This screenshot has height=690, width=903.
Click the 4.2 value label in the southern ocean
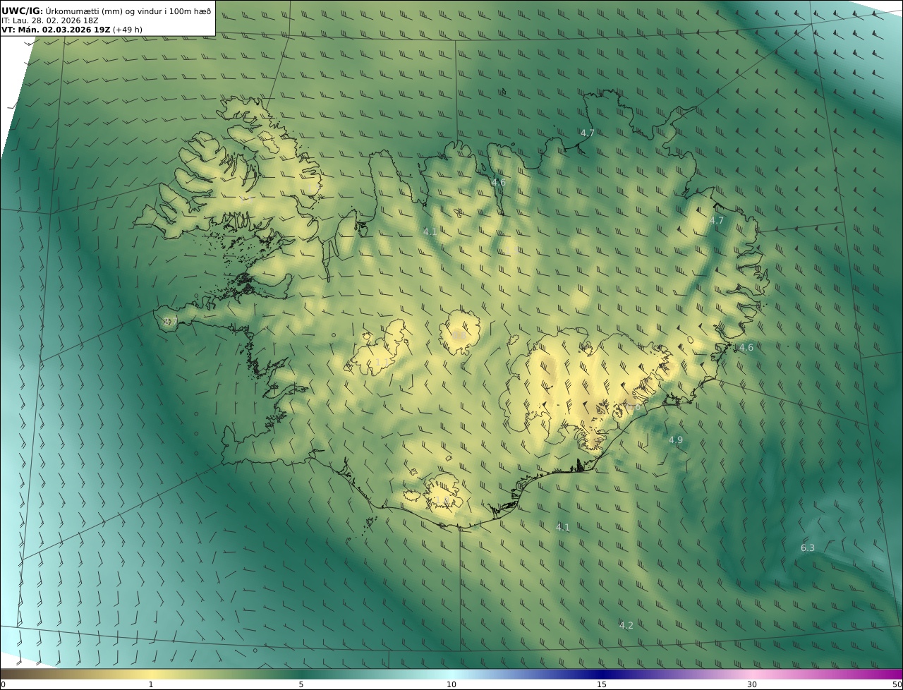point(626,626)
